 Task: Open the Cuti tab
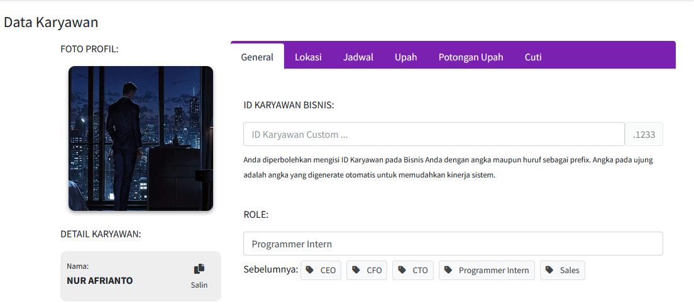(x=533, y=57)
